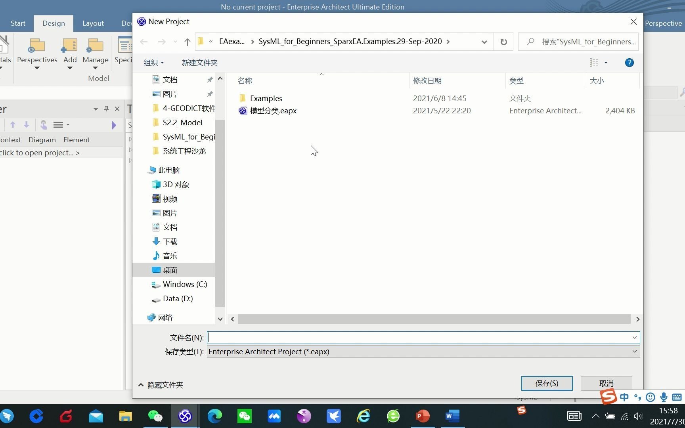
Task: Go up one folder level
Action: (x=187, y=42)
